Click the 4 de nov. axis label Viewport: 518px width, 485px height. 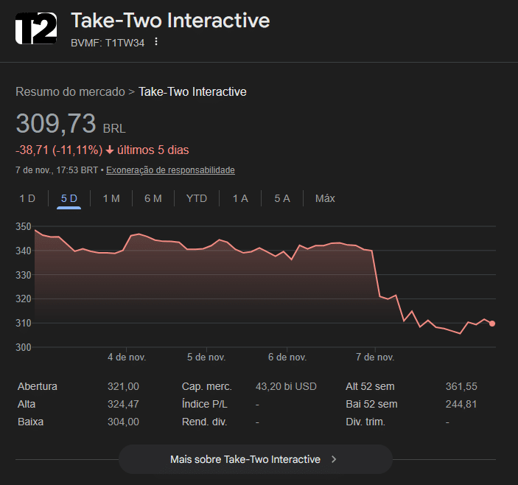[x=127, y=357]
